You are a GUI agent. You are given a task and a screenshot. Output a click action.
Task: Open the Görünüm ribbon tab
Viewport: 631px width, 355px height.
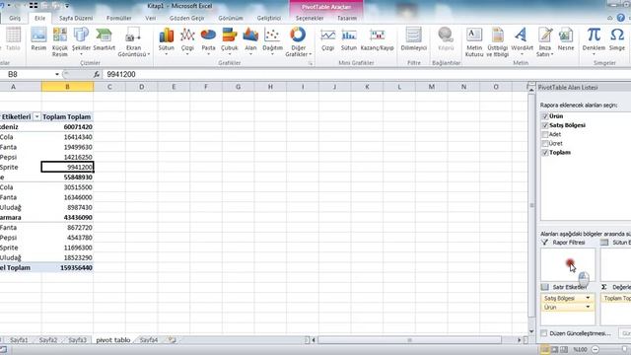(x=231, y=18)
